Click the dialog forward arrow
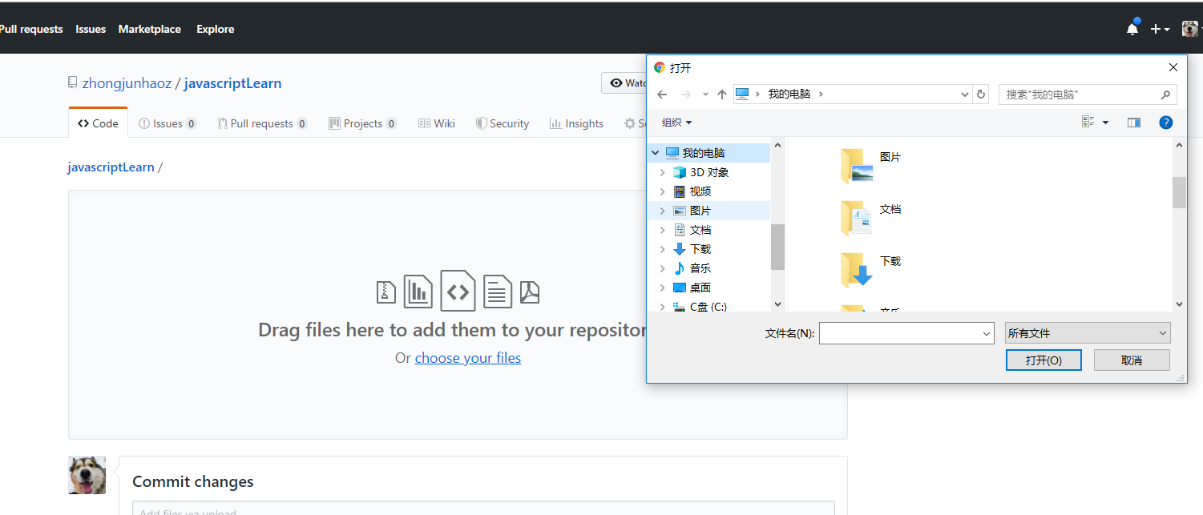Screen dimensions: 1203x515 coord(685,95)
